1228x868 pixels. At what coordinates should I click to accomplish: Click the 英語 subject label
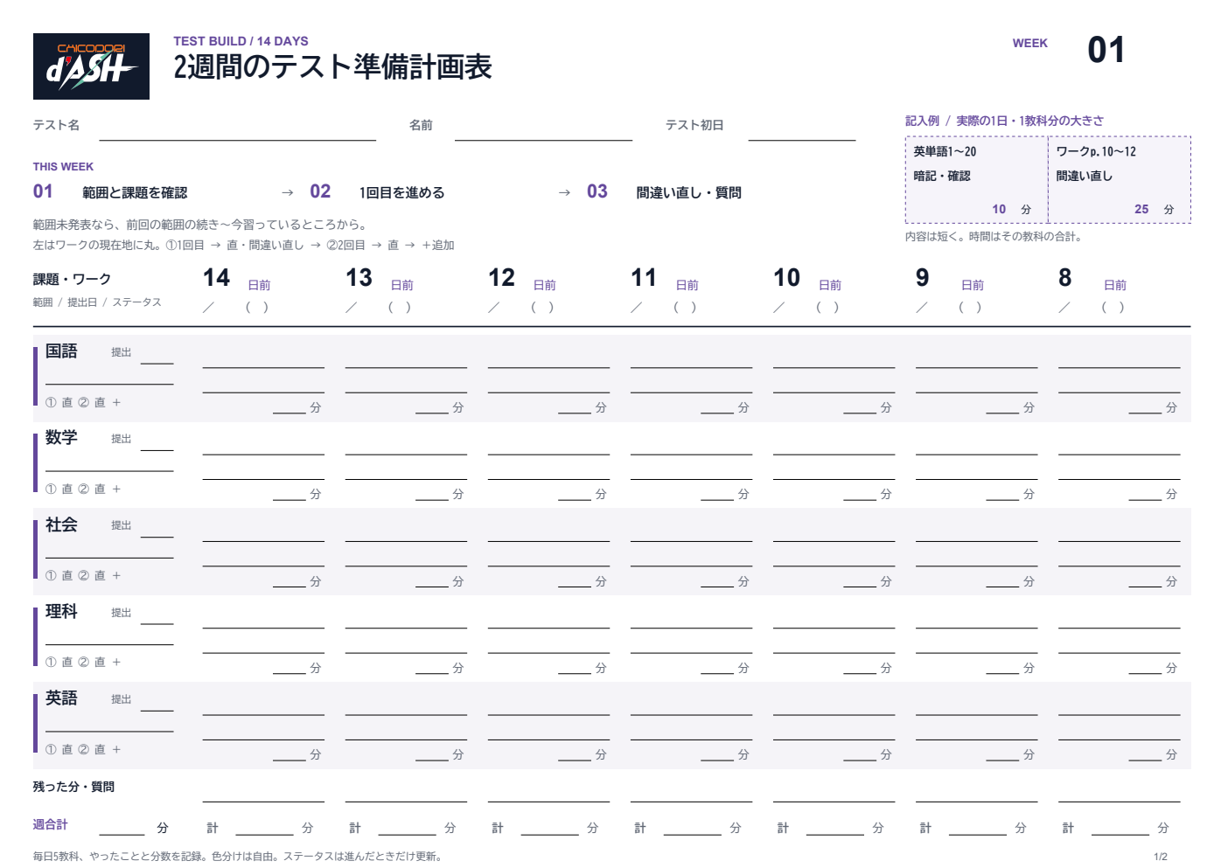coord(61,698)
